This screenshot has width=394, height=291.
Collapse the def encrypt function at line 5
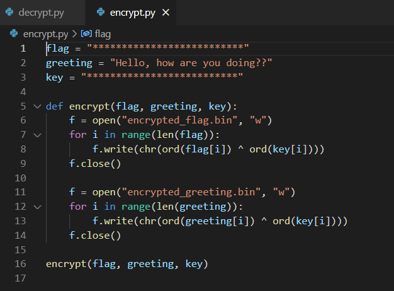(37, 106)
